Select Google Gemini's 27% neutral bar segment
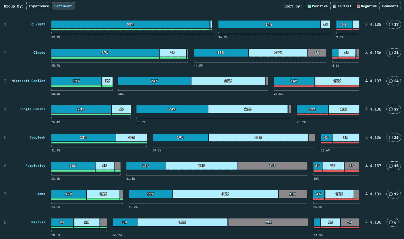 pos(248,109)
